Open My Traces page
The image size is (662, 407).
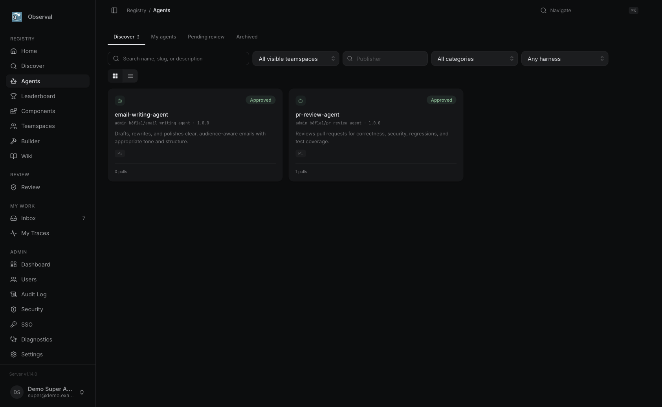tap(48, 233)
